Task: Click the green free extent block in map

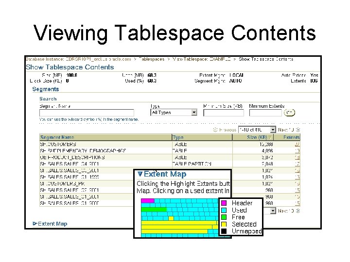Action: [154, 210]
